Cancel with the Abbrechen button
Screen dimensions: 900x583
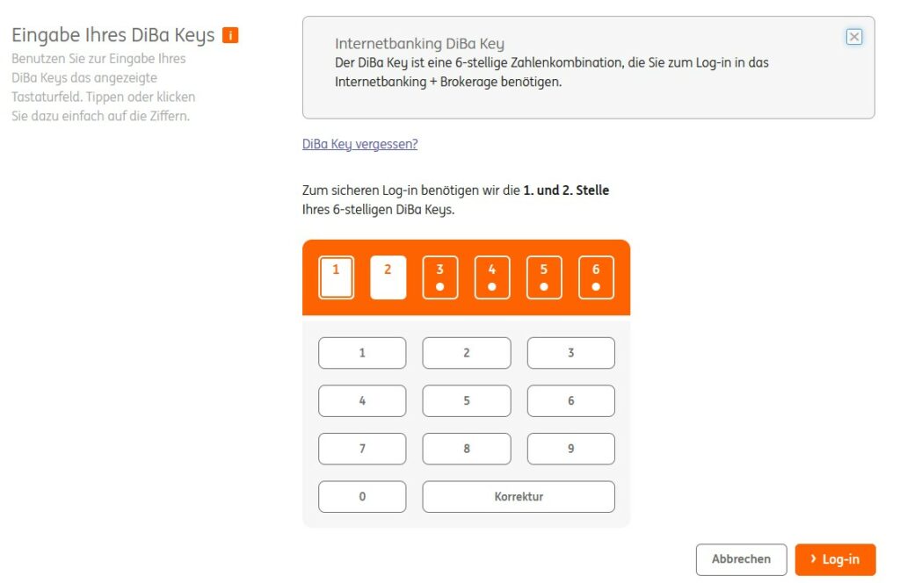(741, 559)
